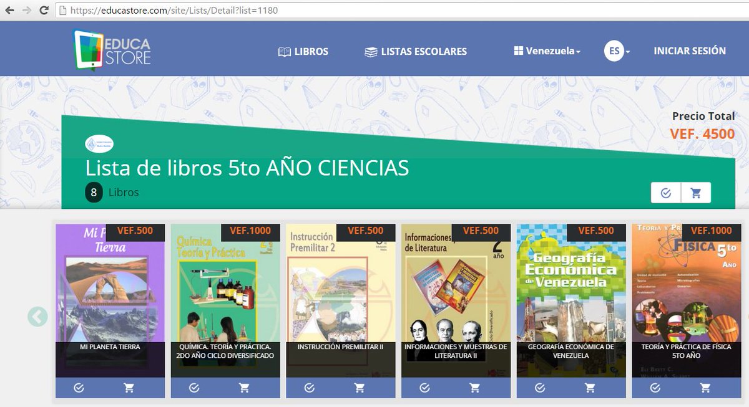The width and height of the screenshot is (749, 407).
Task: Click the VEF.500 price on Mi Planeta Tierra
Action: (135, 231)
